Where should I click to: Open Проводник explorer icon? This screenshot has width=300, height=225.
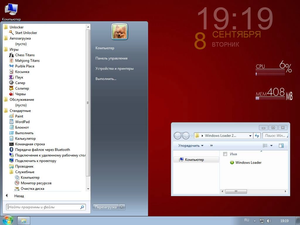pos(11,166)
